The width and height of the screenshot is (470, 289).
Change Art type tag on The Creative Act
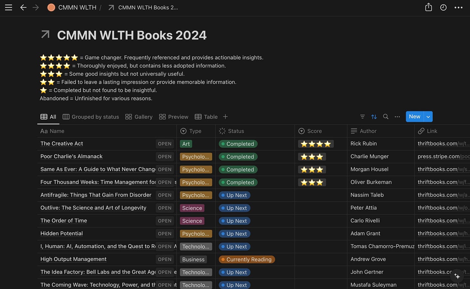coord(186,144)
